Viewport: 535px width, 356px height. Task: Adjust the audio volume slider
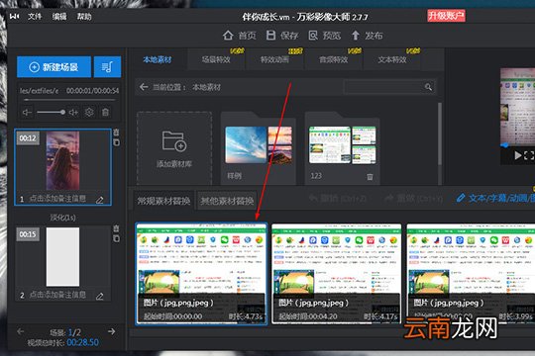click(x=52, y=112)
